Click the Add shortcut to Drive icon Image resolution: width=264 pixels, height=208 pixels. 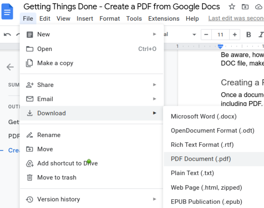pos(30,163)
